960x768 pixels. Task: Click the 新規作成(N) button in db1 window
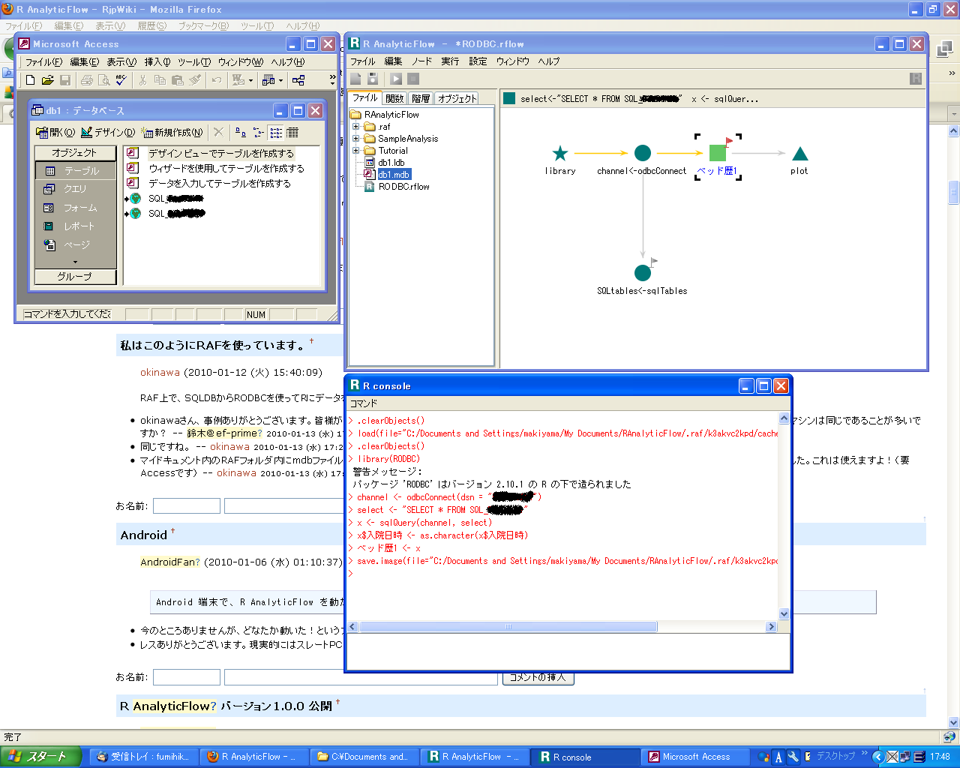(x=172, y=133)
